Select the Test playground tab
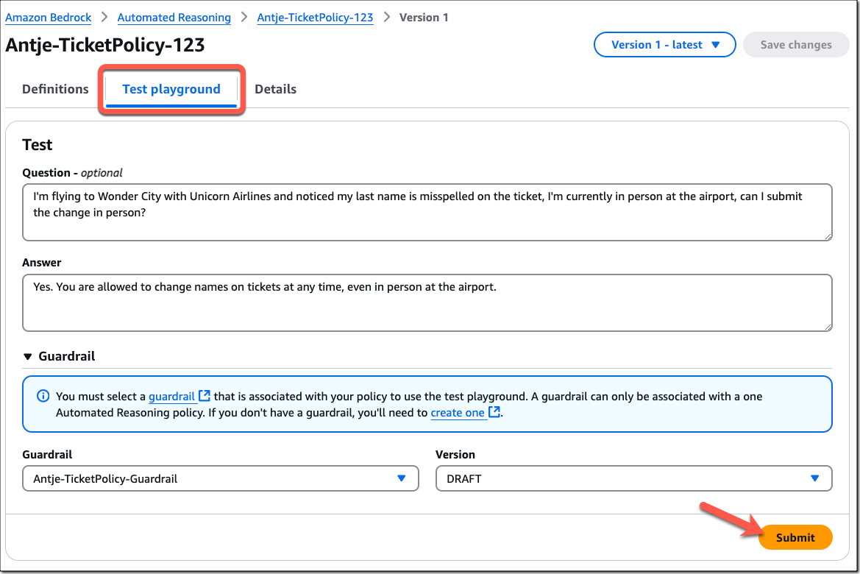The height and width of the screenshot is (574, 860). [x=171, y=89]
